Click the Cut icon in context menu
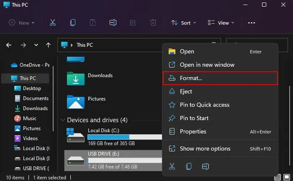 (172, 166)
